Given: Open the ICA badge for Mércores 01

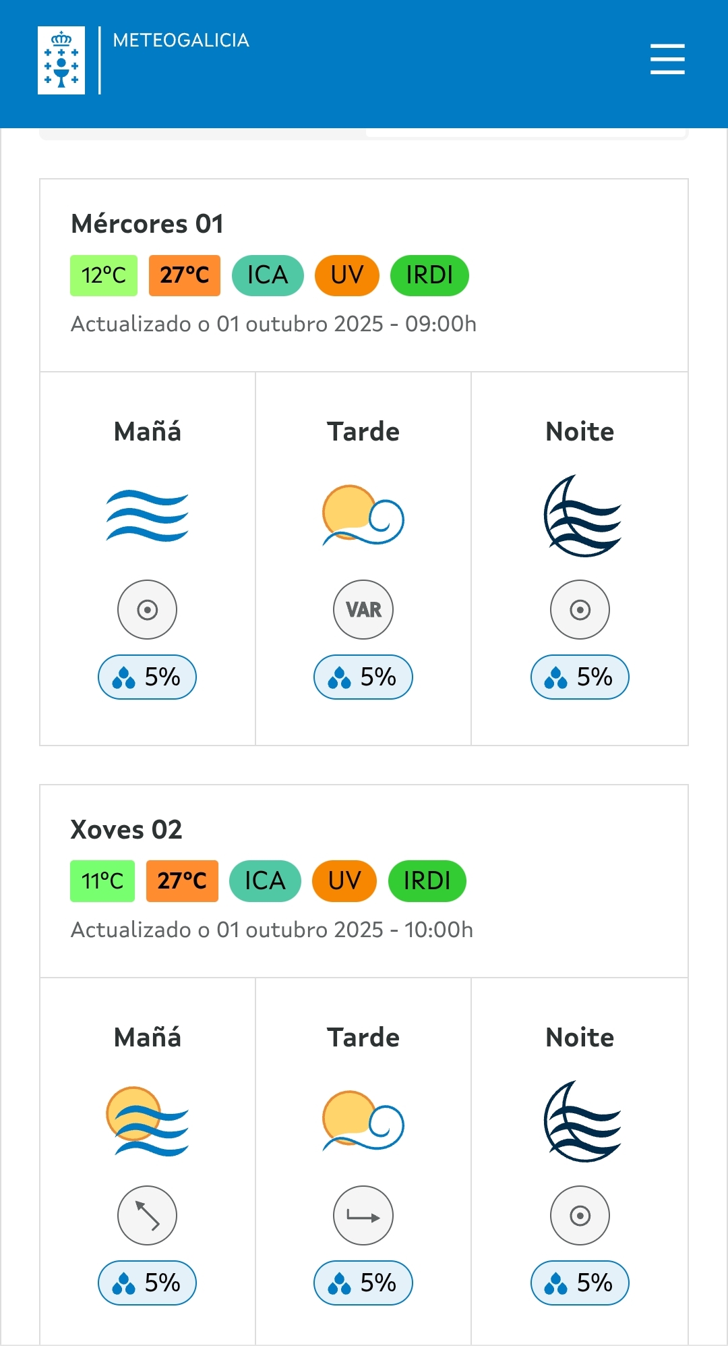Looking at the screenshot, I should 268,275.
